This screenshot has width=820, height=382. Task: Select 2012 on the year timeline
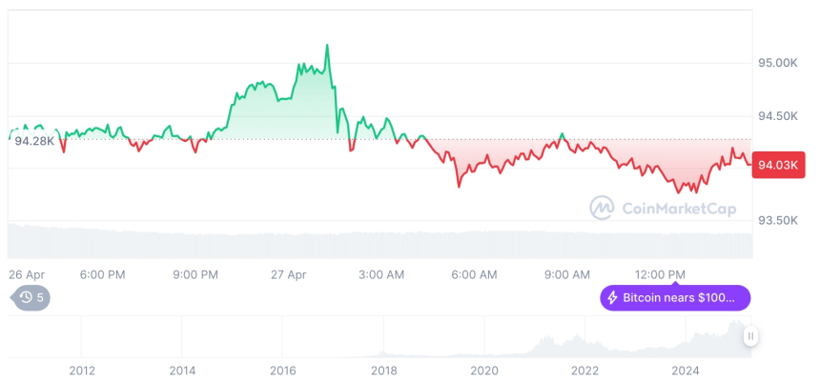pyautogui.click(x=81, y=370)
